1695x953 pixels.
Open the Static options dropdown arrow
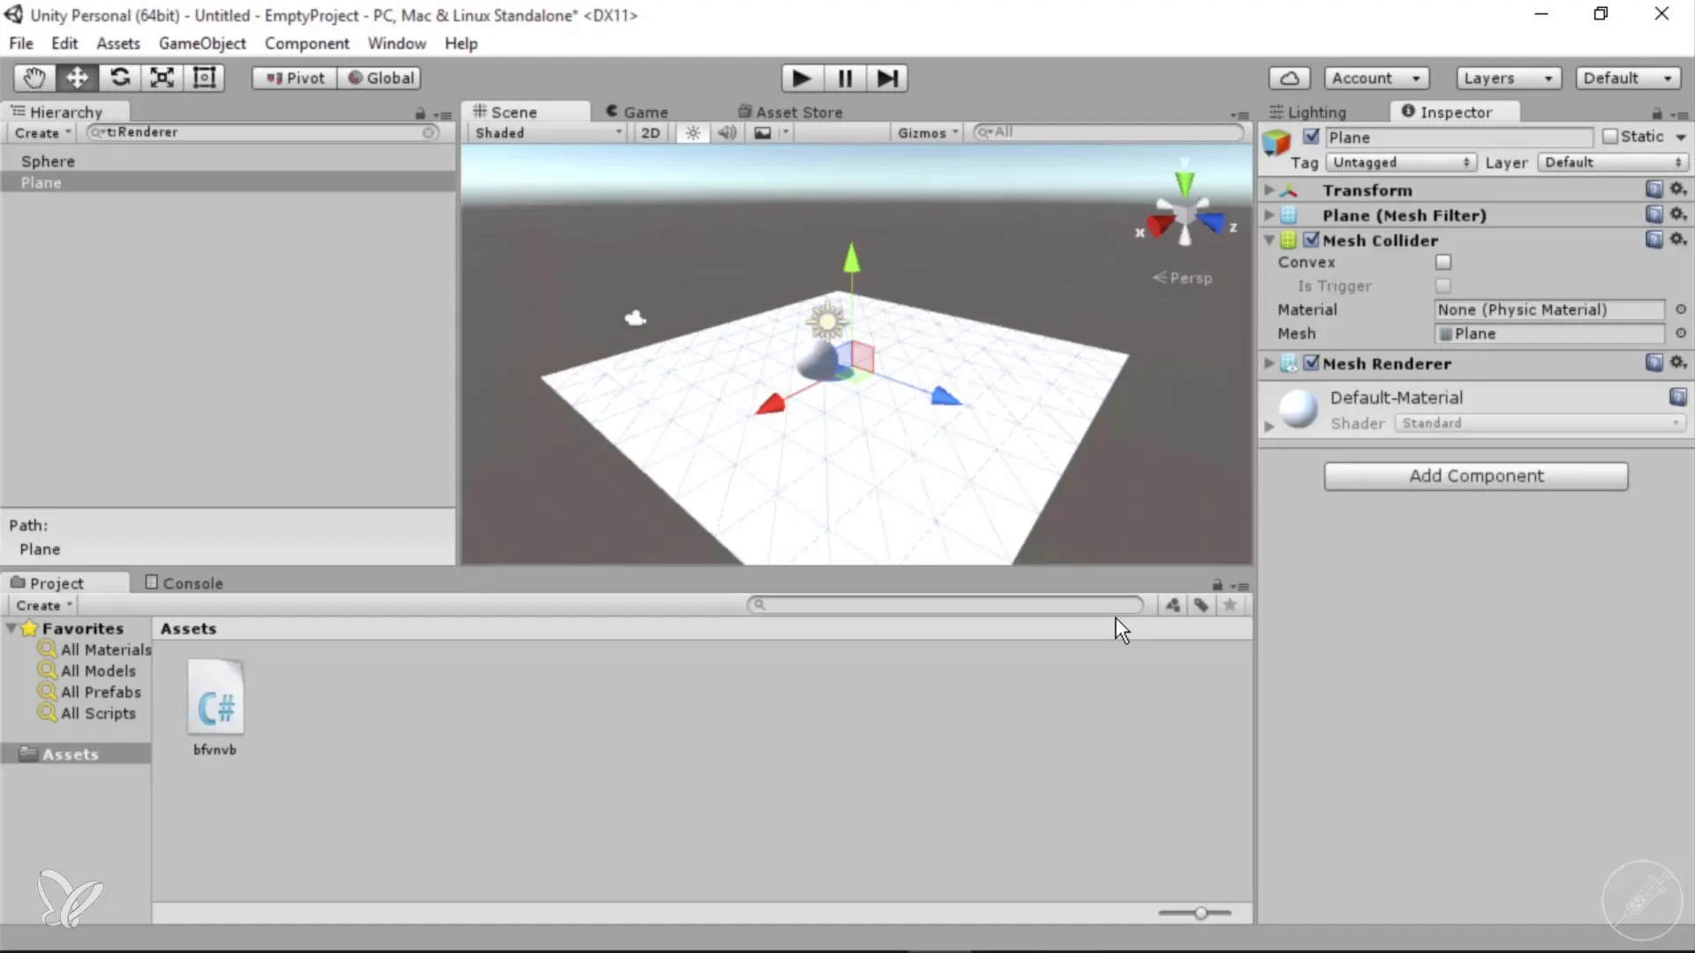tap(1681, 137)
